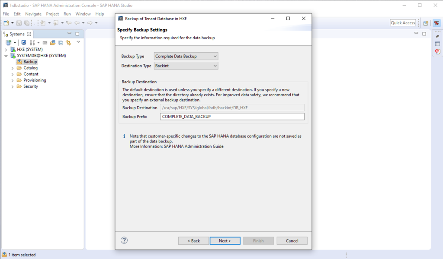Open the Window menu
443x259 pixels.
click(83, 14)
